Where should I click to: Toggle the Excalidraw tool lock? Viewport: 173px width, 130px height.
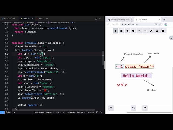[x=171, y=38]
